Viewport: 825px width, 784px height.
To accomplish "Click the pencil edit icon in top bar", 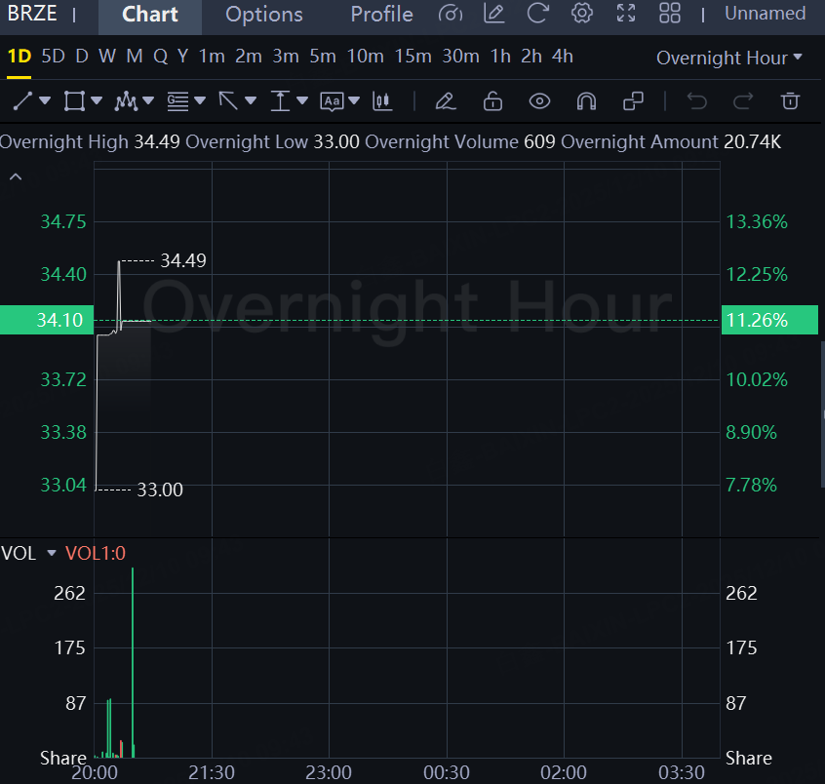I will (x=493, y=14).
